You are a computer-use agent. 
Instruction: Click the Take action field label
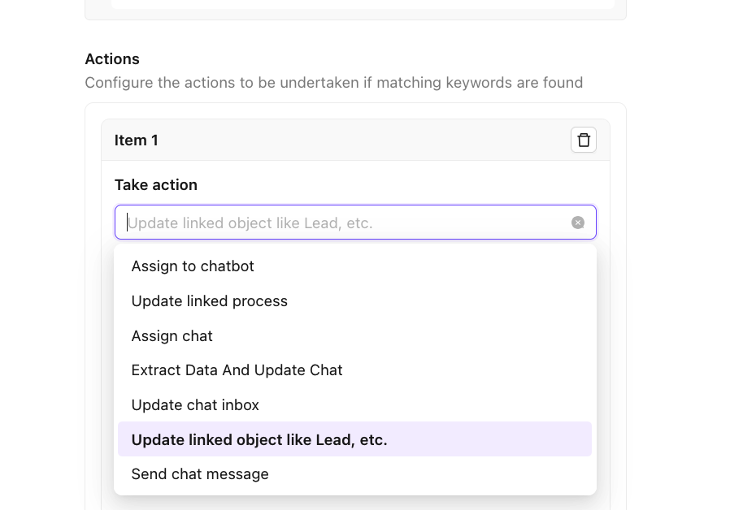point(155,185)
